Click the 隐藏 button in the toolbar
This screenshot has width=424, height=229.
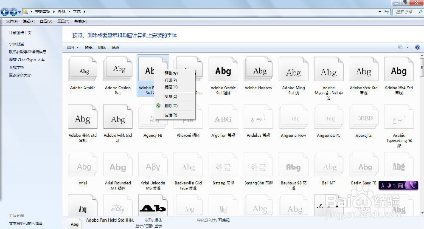115,47
